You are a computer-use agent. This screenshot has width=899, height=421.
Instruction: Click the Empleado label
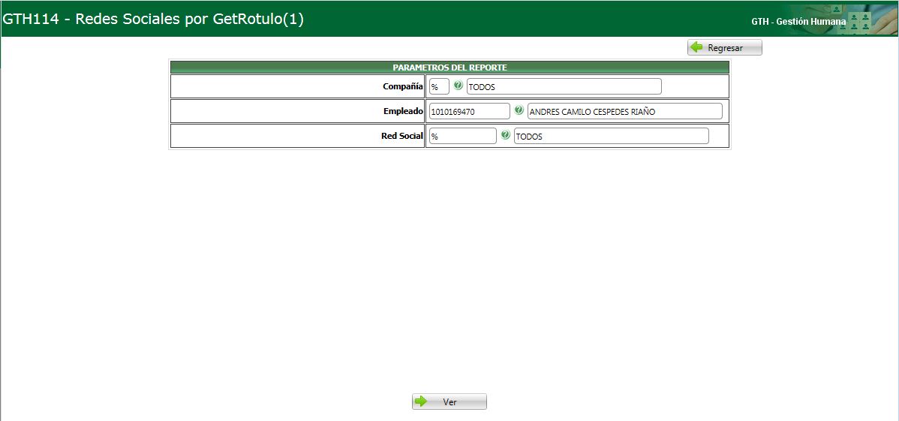[x=403, y=111]
